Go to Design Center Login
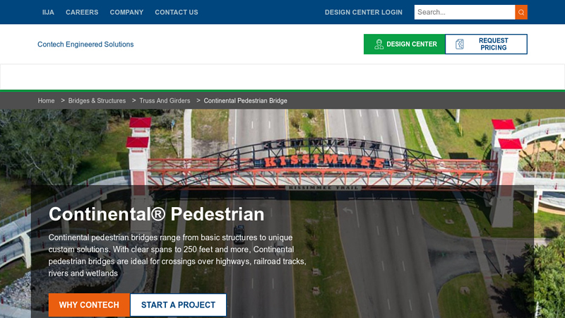The image size is (565, 318). 363,12
